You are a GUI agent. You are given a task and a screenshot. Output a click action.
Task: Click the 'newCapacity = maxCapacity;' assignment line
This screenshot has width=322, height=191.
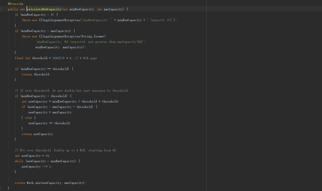[50, 112]
